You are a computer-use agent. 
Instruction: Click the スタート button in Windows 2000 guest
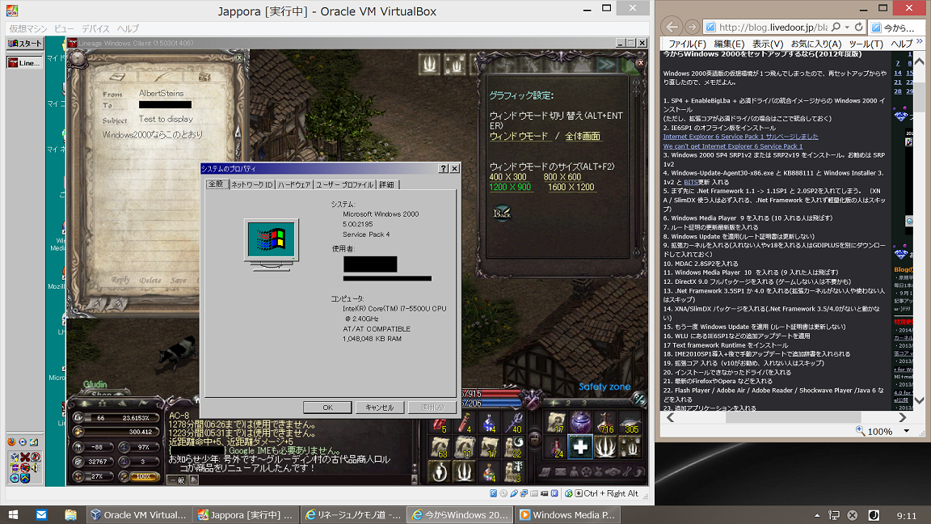[x=25, y=44]
